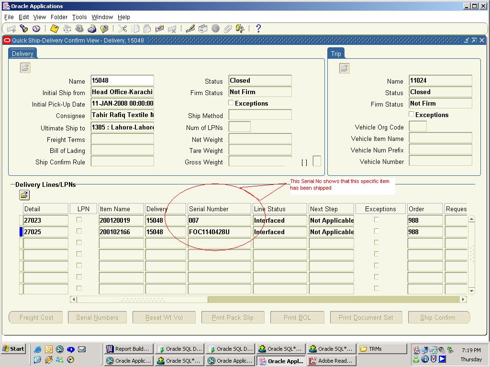Open the Show Navigator compass icon
The image size is (490, 367).
pos(36,29)
